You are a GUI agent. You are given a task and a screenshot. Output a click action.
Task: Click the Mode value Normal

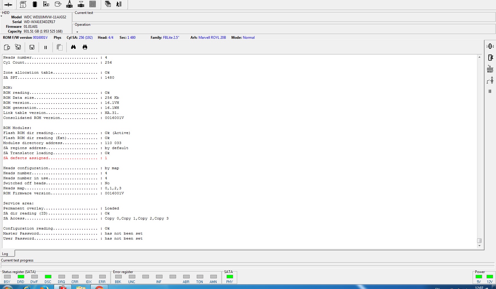(x=249, y=38)
